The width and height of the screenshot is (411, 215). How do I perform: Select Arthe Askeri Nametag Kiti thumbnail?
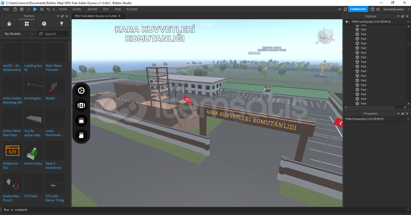point(12,85)
